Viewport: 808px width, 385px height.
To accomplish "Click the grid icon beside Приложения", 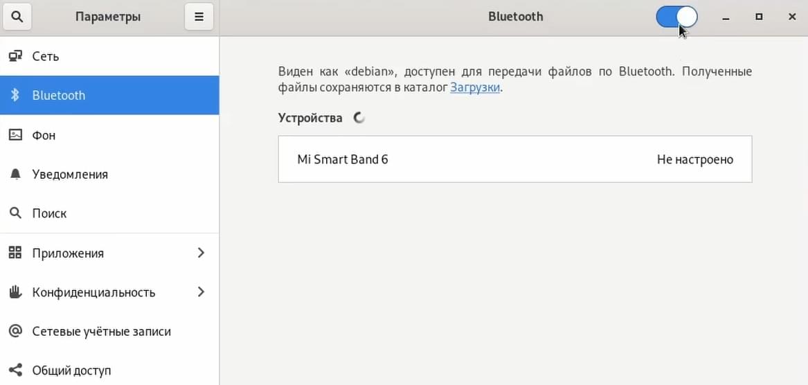I will (x=16, y=253).
